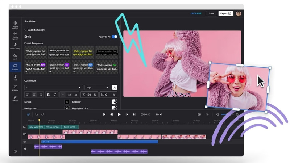
Task: Click the music track note icon
Action: (25, 149)
